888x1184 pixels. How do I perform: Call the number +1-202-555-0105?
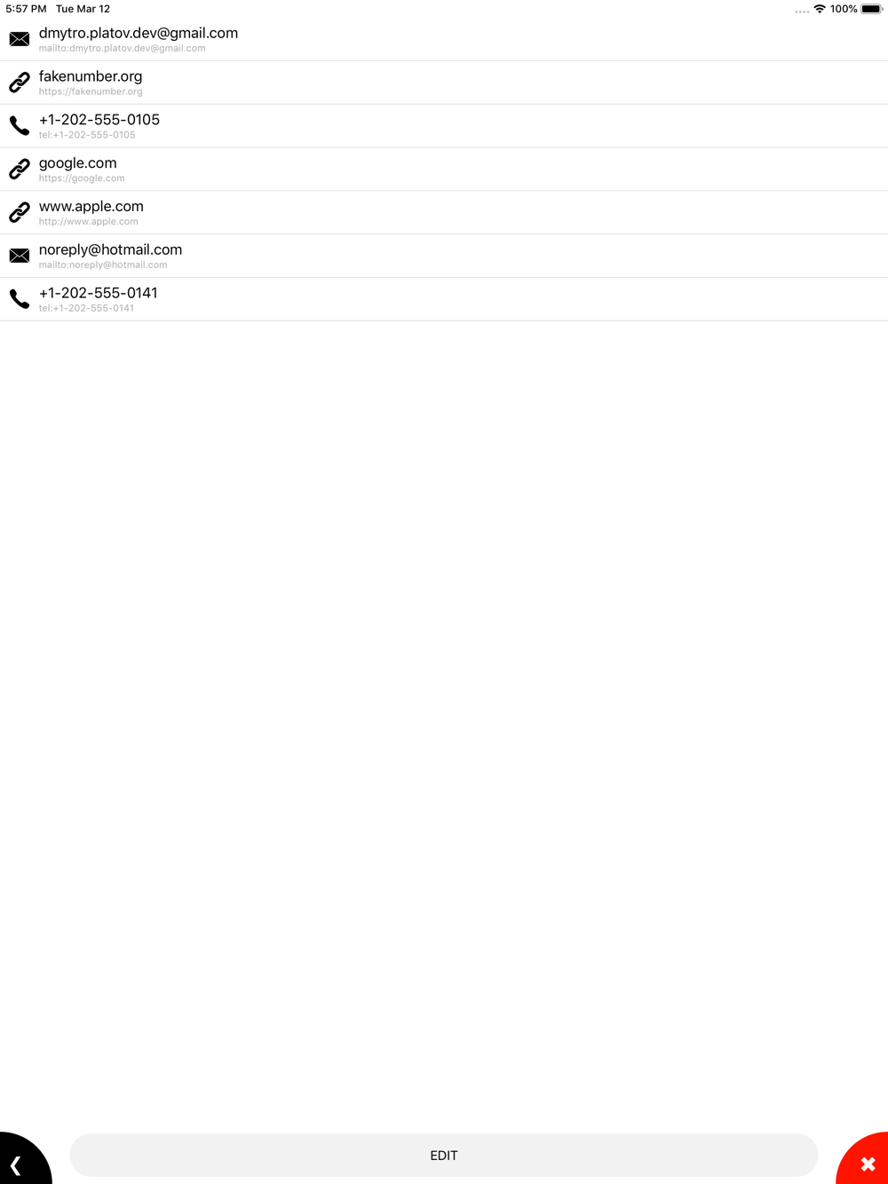tap(99, 120)
